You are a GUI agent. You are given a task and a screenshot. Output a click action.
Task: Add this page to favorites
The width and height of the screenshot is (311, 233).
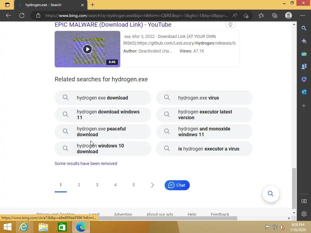(x=246, y=15)
